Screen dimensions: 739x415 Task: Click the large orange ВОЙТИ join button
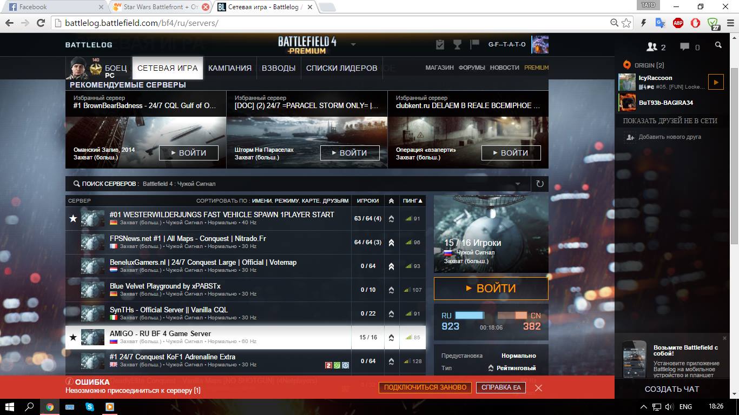pos(491,289)
